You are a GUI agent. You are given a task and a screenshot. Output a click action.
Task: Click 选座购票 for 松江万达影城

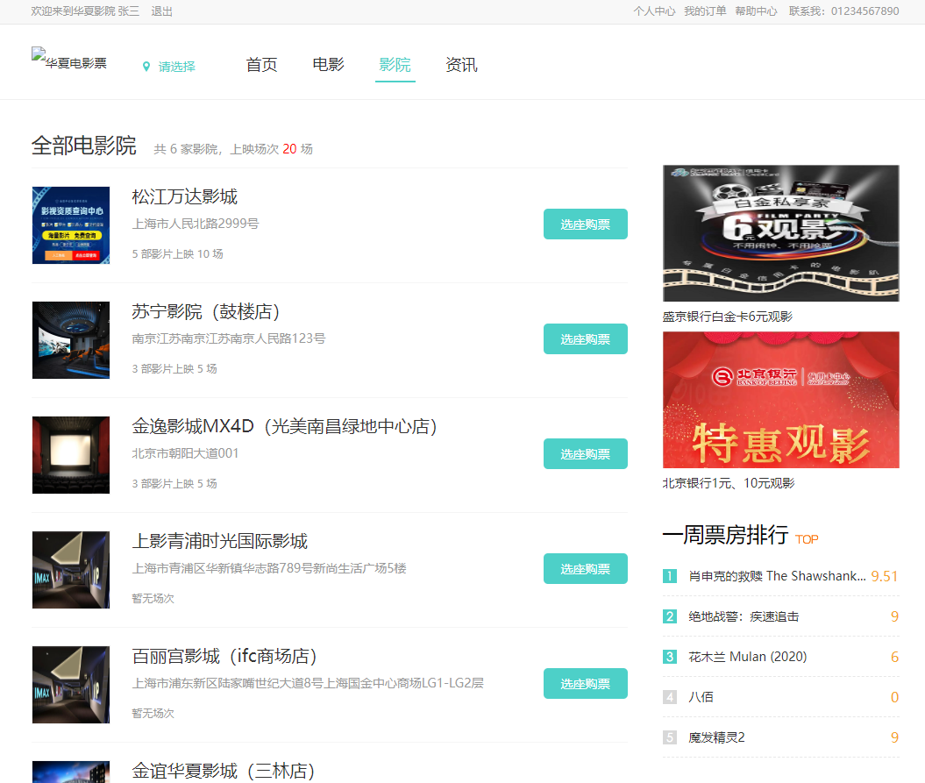585,224
